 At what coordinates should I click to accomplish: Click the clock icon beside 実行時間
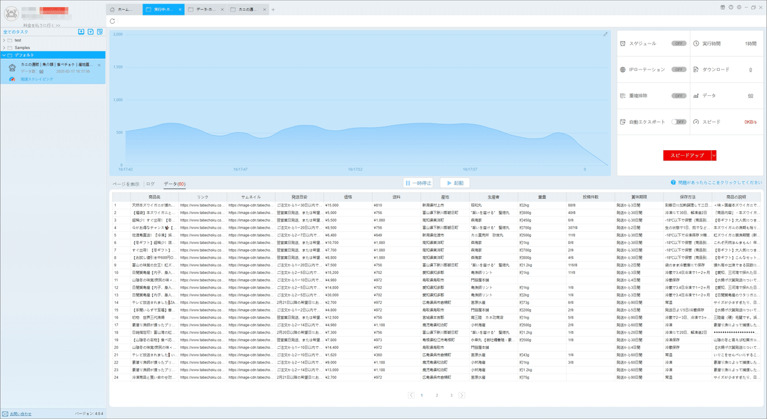[x=696, y=43]
